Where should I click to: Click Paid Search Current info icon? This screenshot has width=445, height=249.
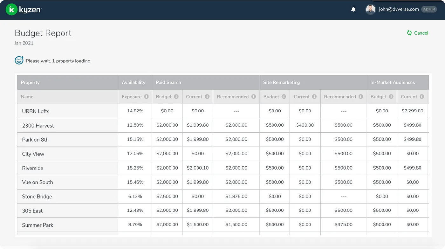tap(207, 97)
